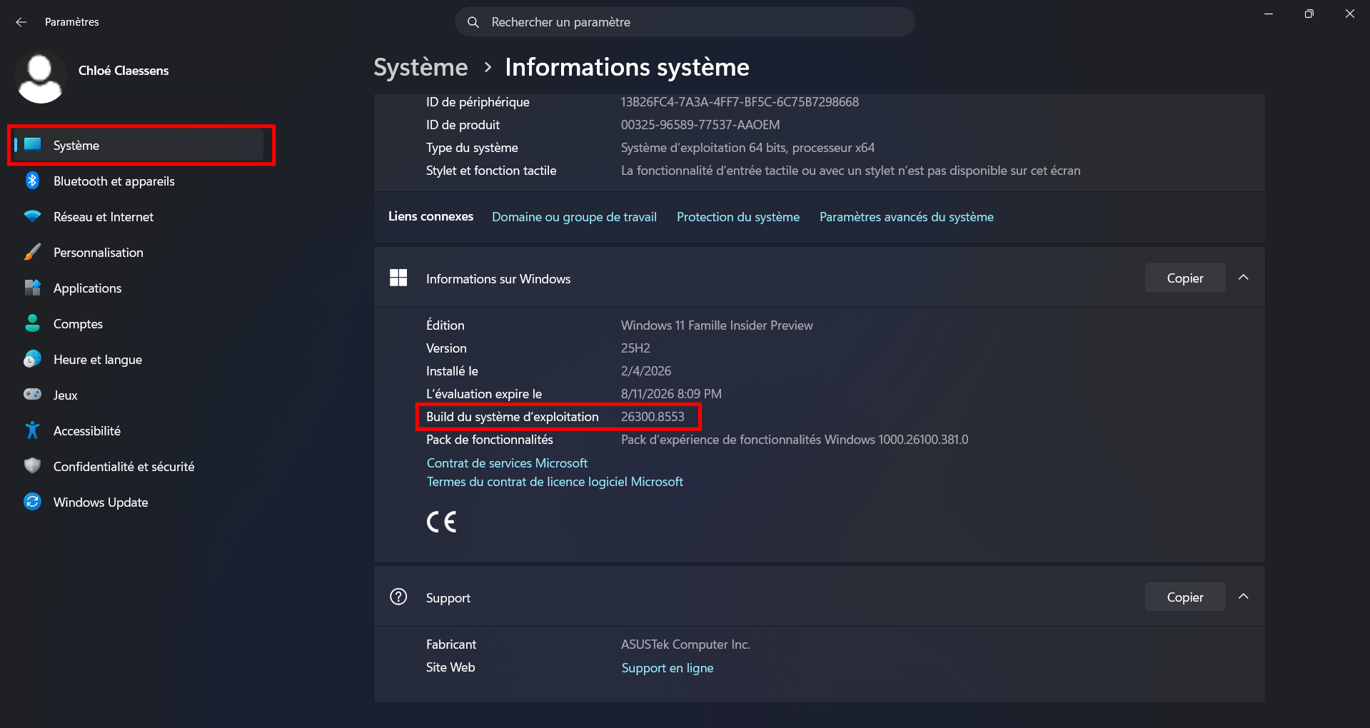
Task: Open Paramètres avancés du système
Action: pos(906,217)
